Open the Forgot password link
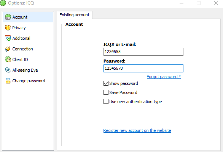Screen dimensions: 223x152 164,77
